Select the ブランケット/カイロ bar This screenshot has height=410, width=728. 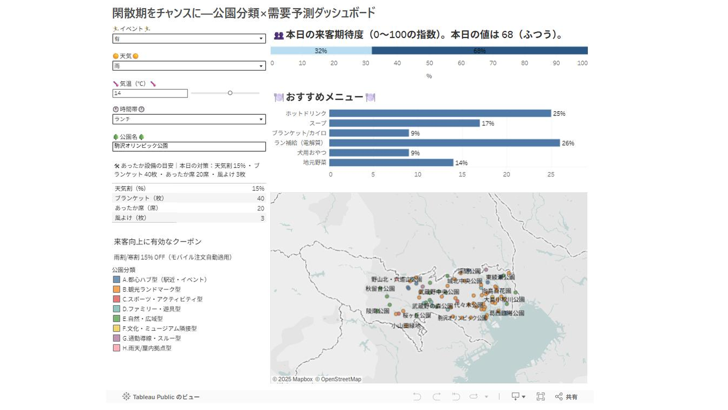[369, 133]
